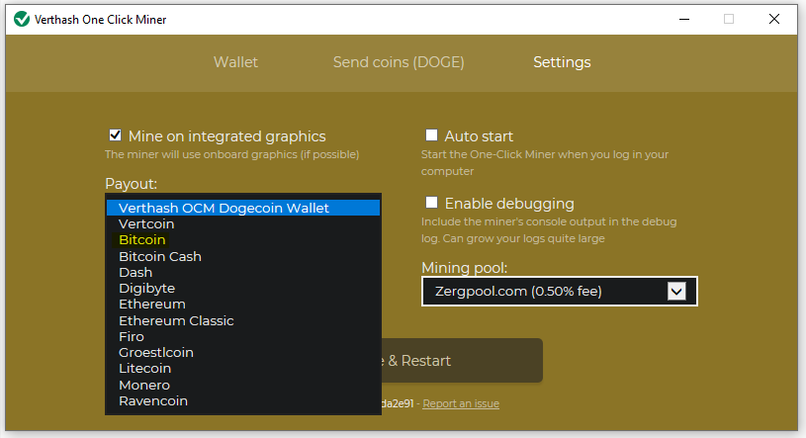Uncheck Mine on integrated graphics
The height and width of the screenshot is (438, 806).
pyautogui.click(x=115, y=135)
